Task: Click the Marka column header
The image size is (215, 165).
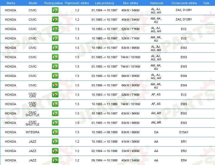Action: [11, 3]
